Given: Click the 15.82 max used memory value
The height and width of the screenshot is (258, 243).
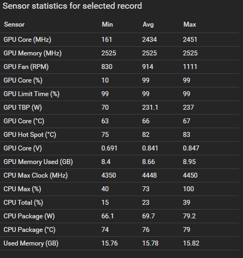Looking at the screenshot, I should point(191,243).
